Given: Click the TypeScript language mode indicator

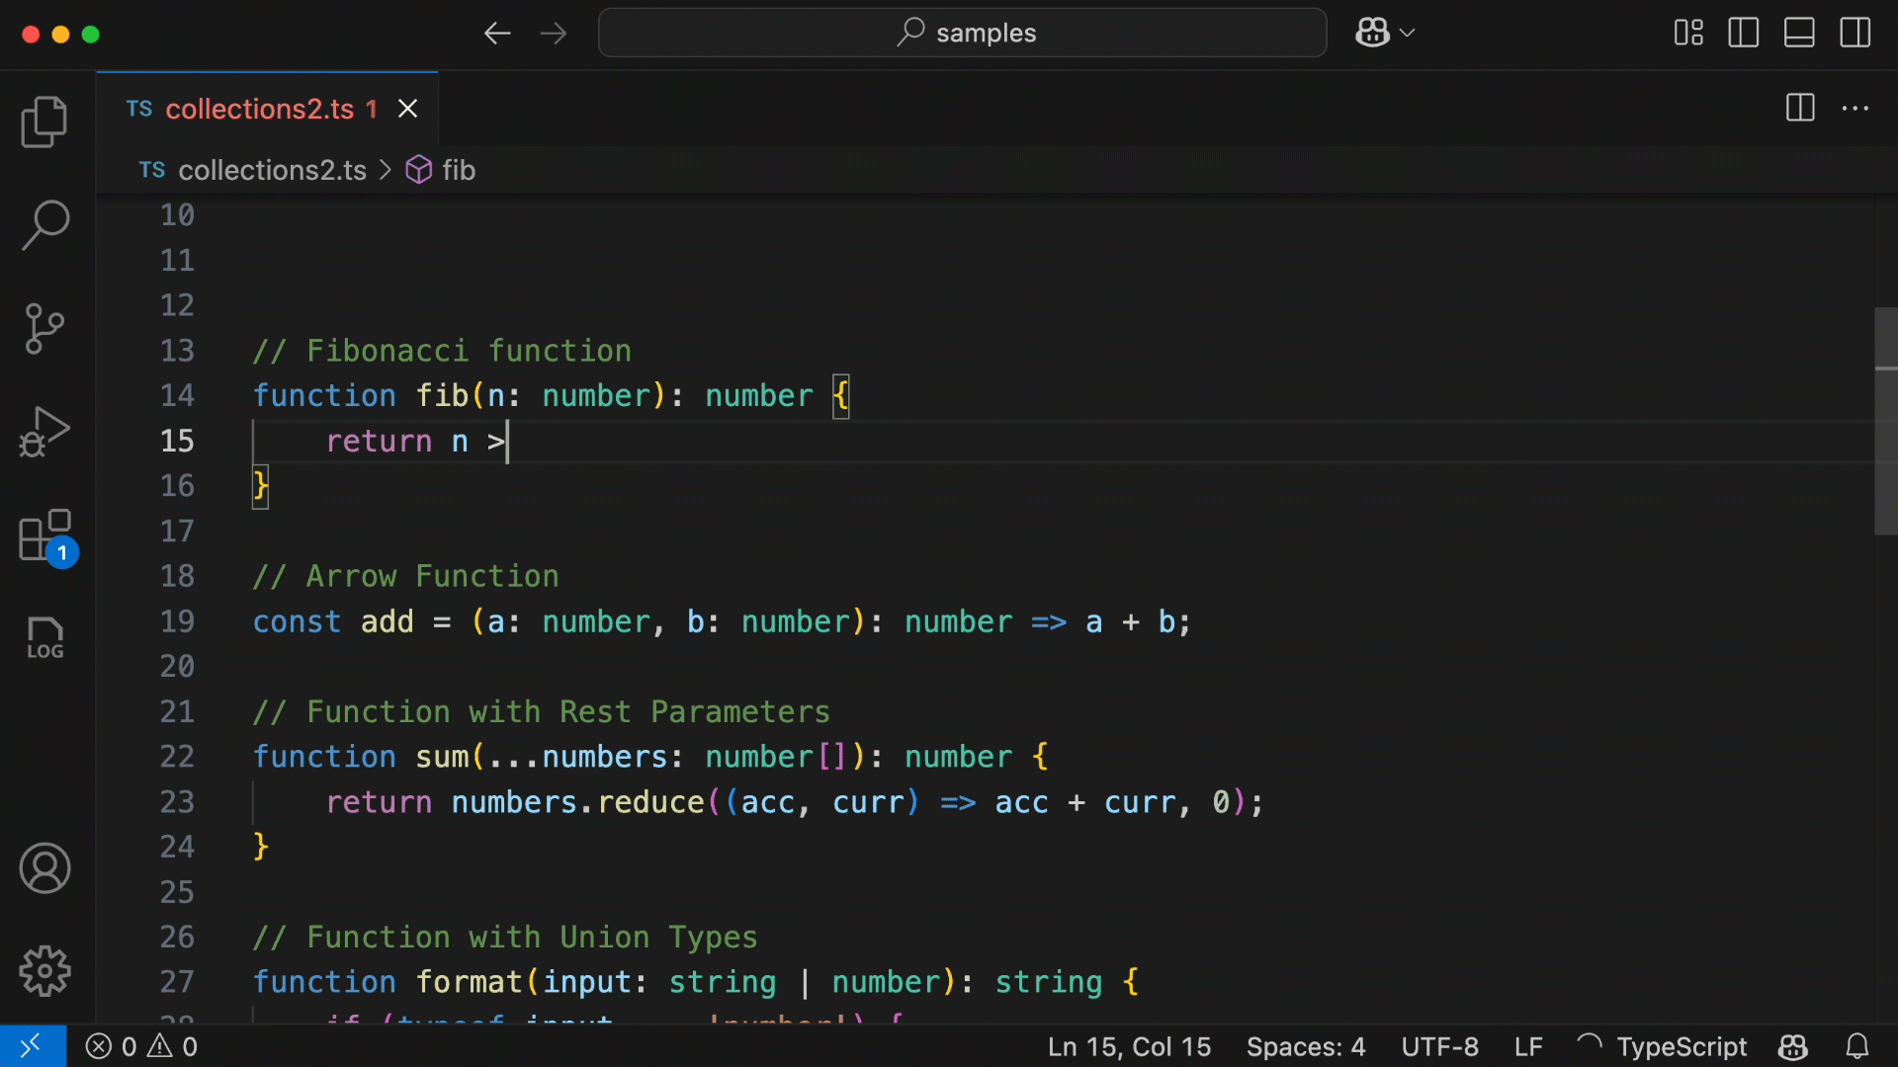Looking at the screenshot, I should point(1681,1046).
